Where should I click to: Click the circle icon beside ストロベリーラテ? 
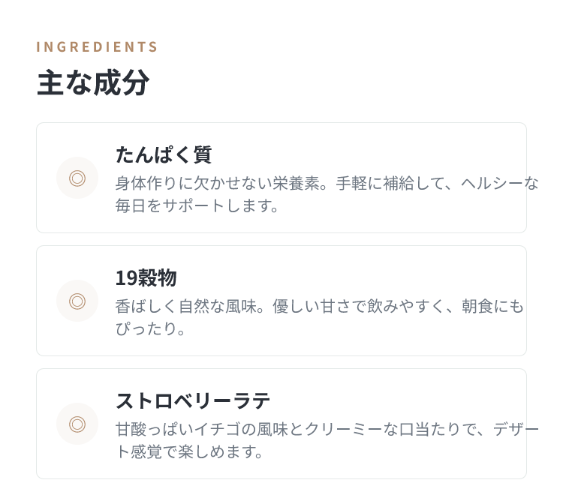[x=77, y=424]
